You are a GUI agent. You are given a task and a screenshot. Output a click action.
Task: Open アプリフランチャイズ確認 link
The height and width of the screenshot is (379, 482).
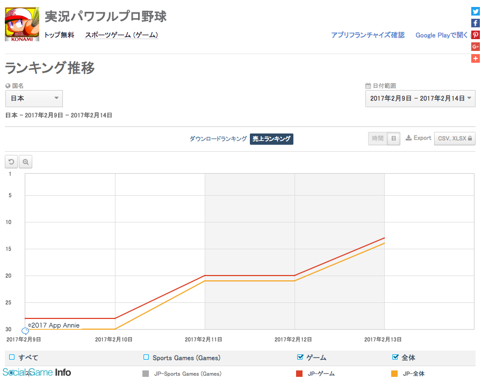368,35
